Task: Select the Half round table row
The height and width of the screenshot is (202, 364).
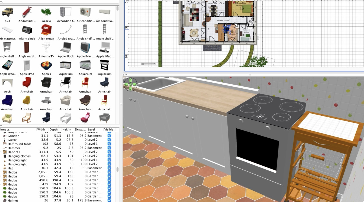Action: click(x=56, y=144)
